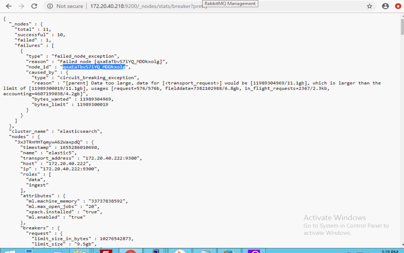Click the vertical scrollbar thumb
This screenshot has height=253, width=404.
coord(402,27)
